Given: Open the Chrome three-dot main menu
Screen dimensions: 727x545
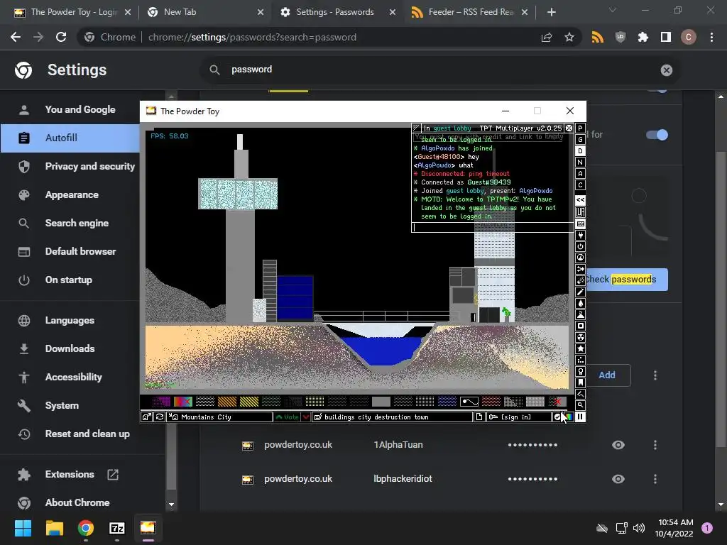Looking at the screenshot, I should 711,37.
